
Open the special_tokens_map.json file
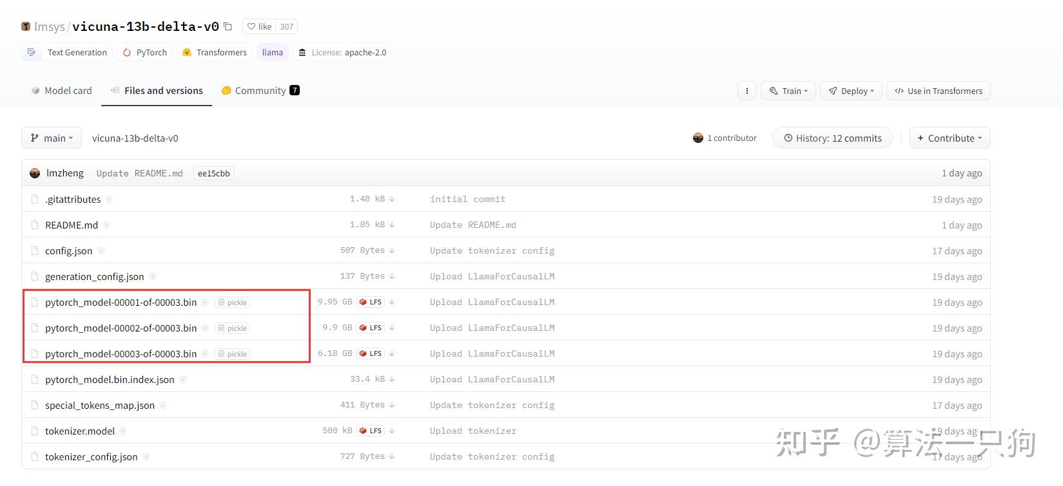coord(100,406)
